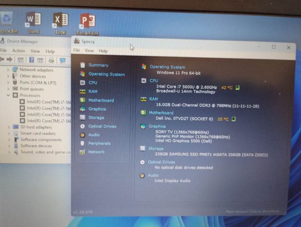Image resolution: width=301 pixels, height=227 pixels.
Task: Collapse the Processors node
Action: (x=8, y=95)
